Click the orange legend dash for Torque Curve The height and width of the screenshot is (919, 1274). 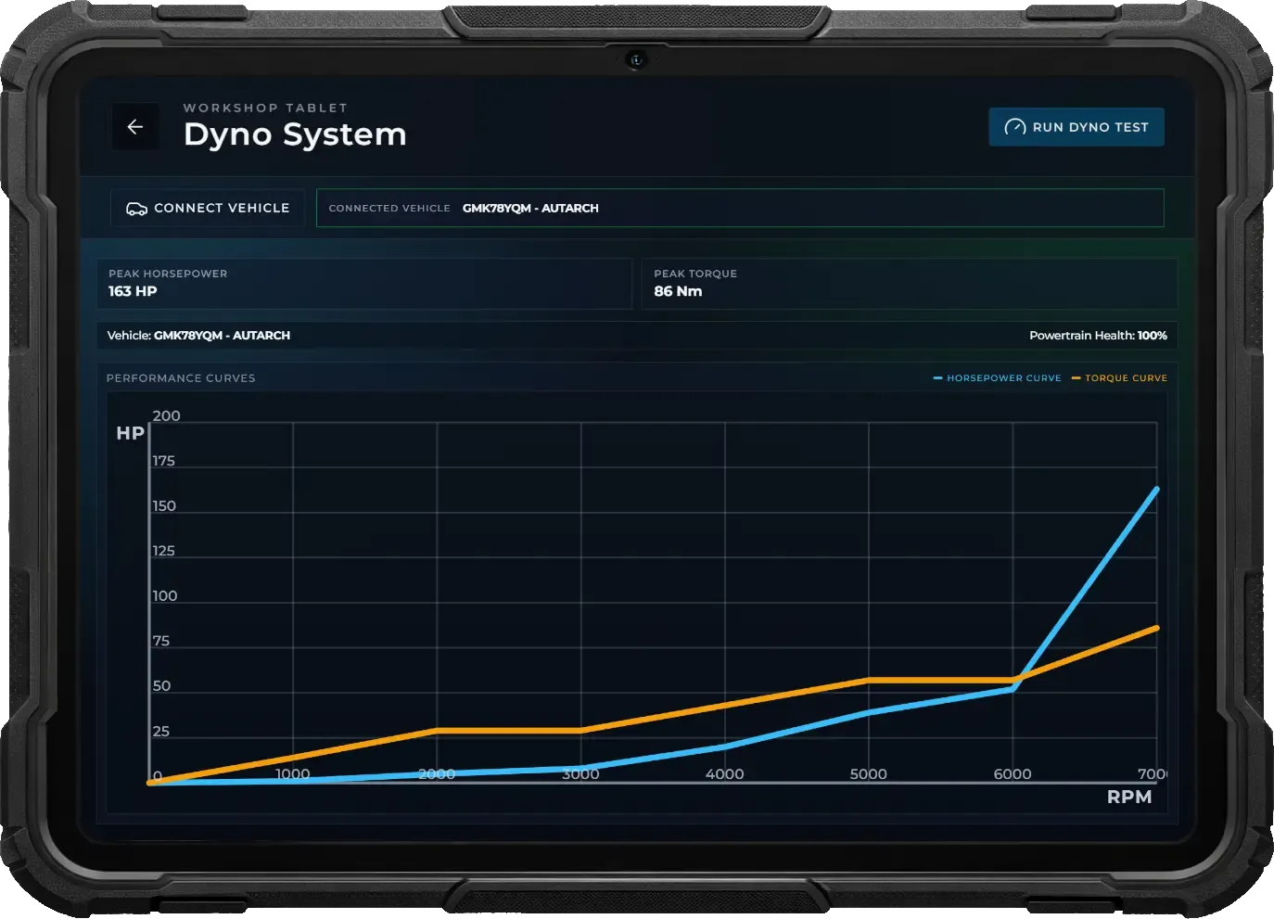[x=1077, y=377]
